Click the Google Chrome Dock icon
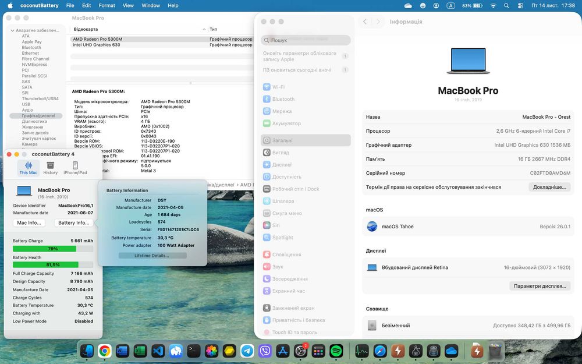 (105, 351)
